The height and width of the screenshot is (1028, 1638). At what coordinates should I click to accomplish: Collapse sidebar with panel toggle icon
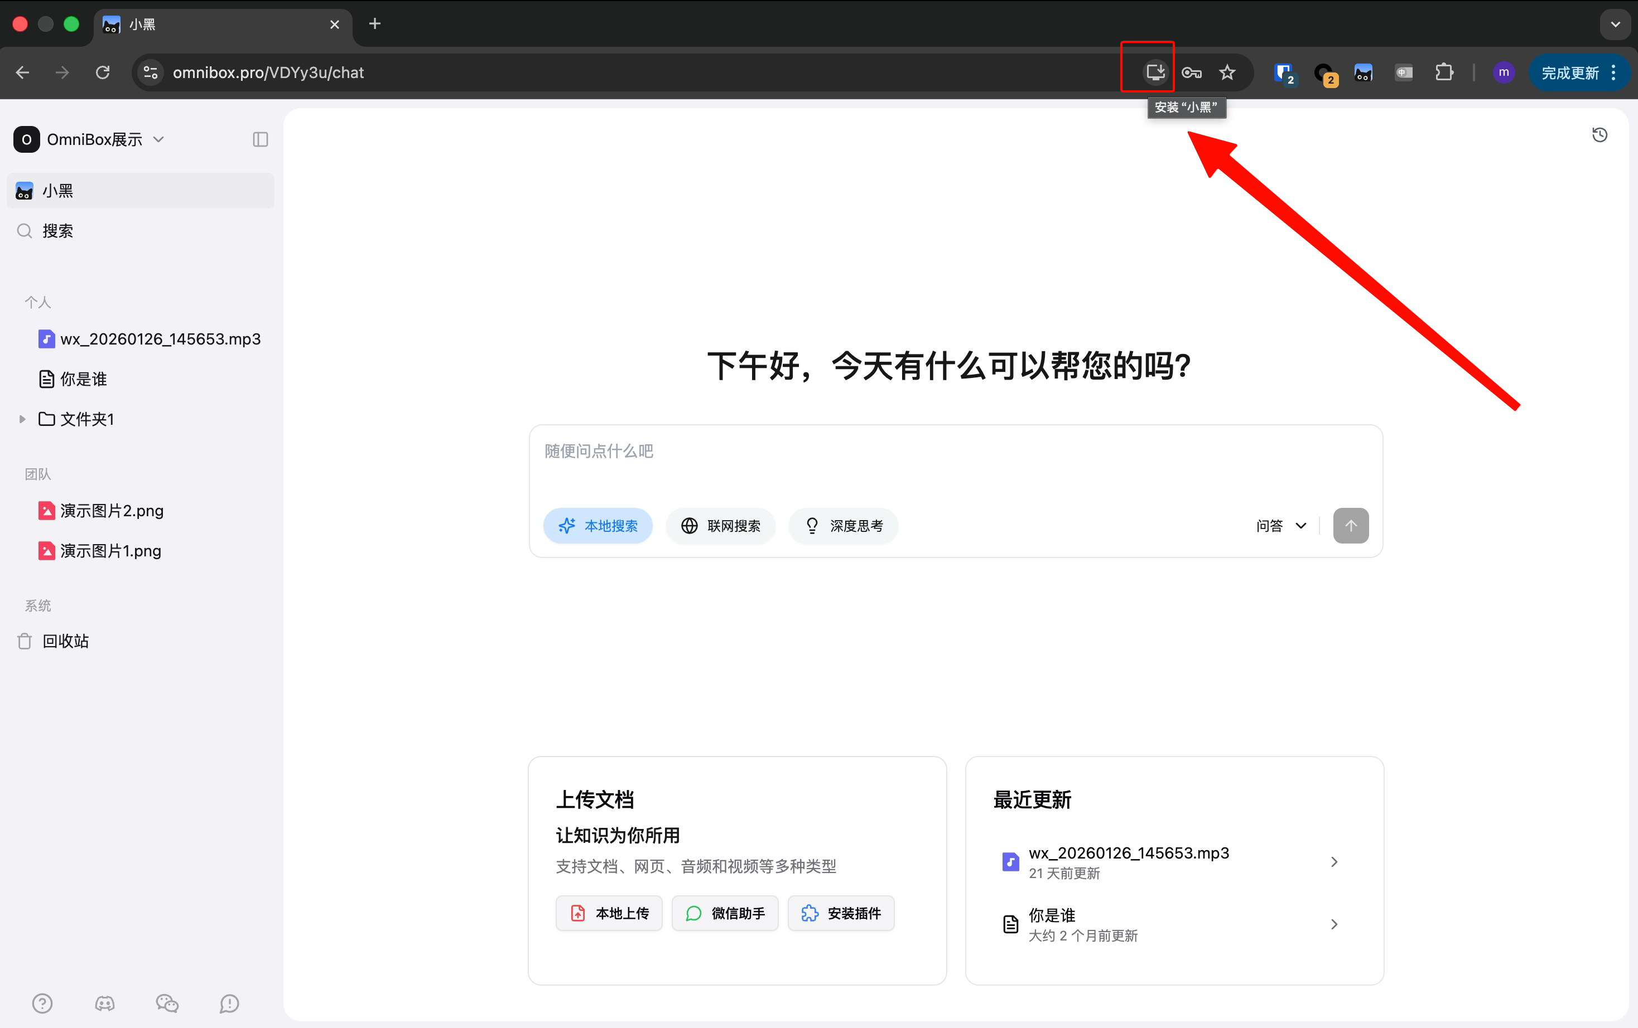(260, 139)
